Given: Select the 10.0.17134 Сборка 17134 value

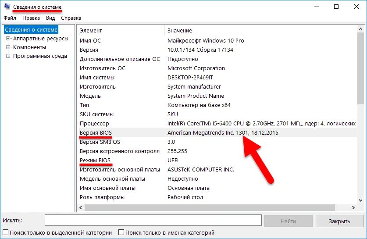Looking at the screenshot, I should tap(200, 50).
